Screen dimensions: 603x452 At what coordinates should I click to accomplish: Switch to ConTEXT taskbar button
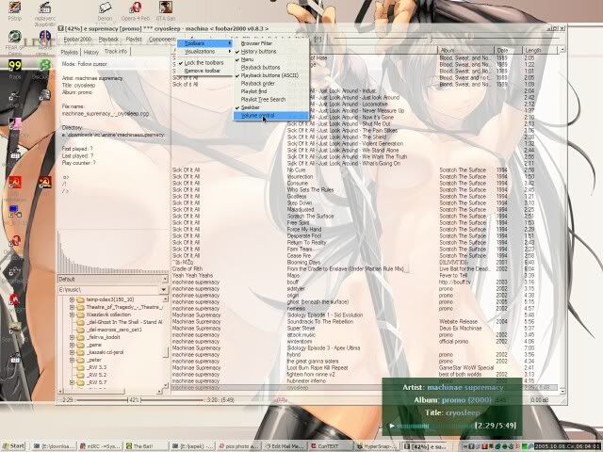331,446
